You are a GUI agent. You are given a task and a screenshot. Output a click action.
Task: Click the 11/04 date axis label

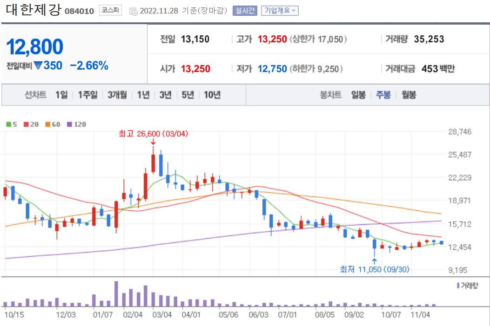tap(420, 314)
